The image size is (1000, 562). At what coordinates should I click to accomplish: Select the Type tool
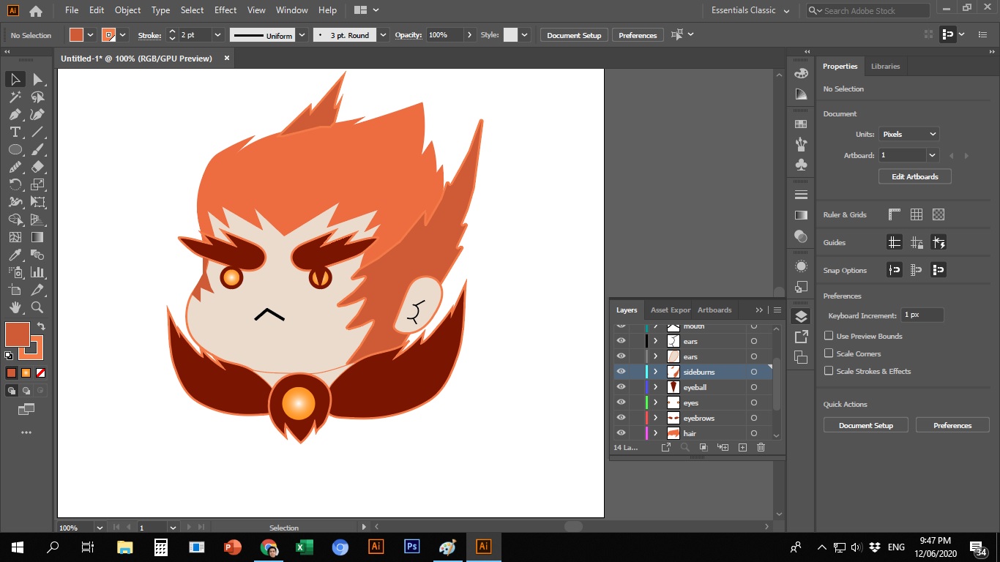(x=15, y=132)
